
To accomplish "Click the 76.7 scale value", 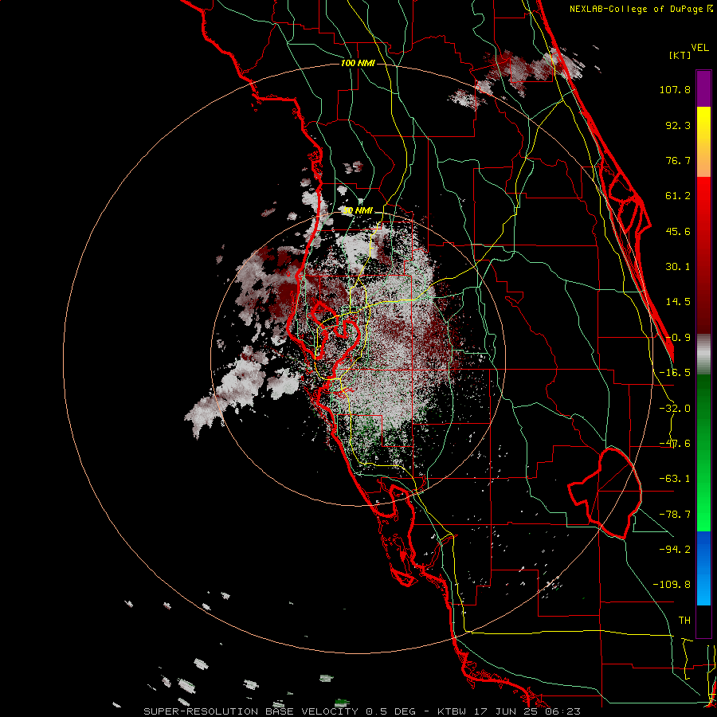I will click(x=678, y=160).
